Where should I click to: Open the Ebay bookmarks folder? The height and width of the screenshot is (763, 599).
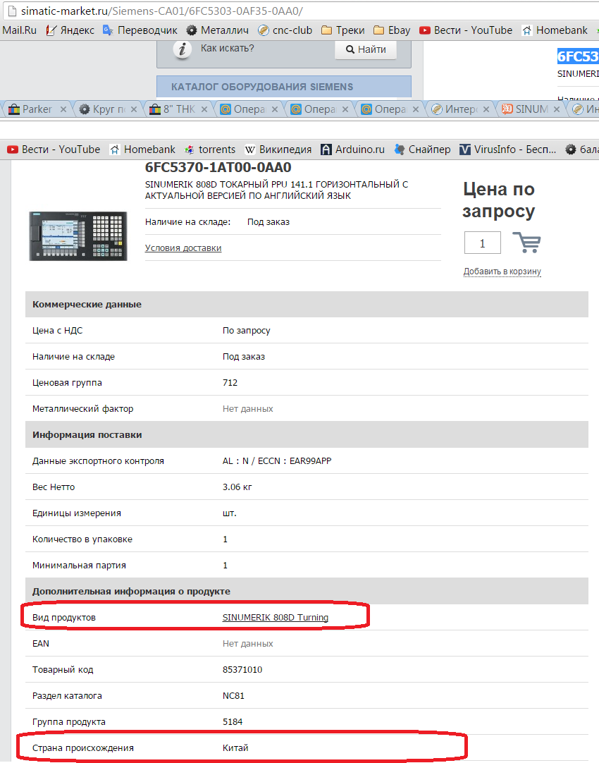point(392,30)
